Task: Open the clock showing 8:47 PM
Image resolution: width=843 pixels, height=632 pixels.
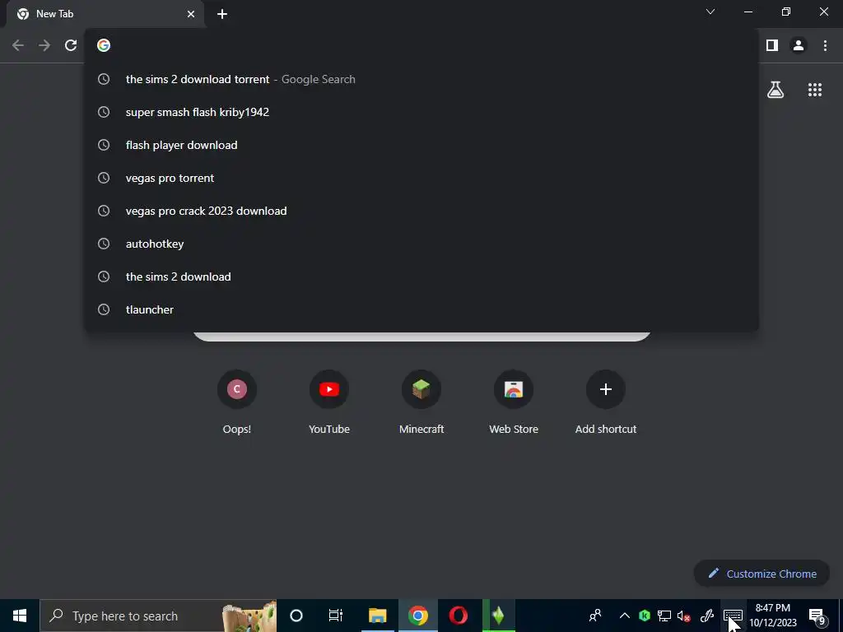Action: (772, 616)
